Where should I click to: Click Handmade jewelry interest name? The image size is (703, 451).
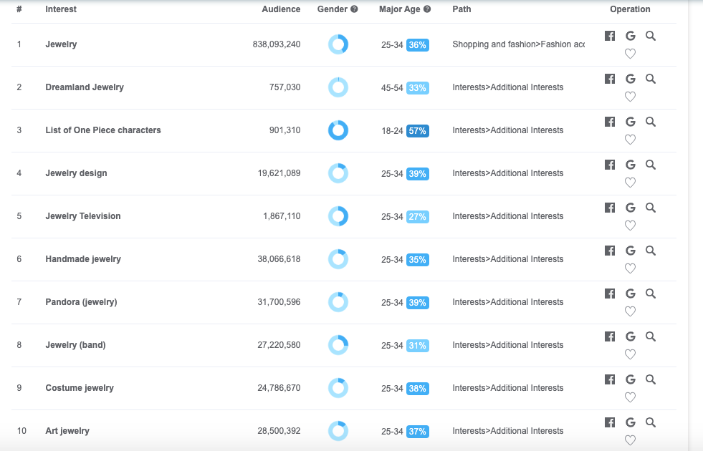point(83,259)
